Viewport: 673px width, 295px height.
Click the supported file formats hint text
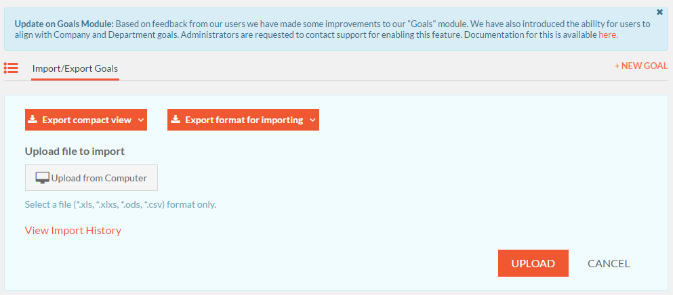[x=121, y=204]
